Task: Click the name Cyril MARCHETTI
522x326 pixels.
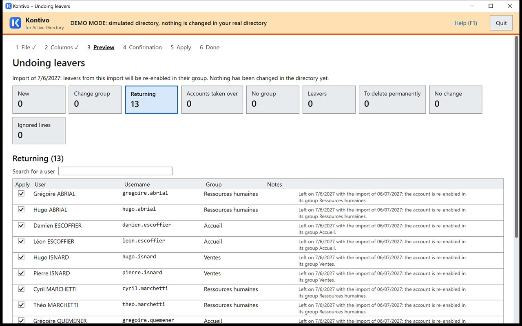Action: [x=55, y=289]
